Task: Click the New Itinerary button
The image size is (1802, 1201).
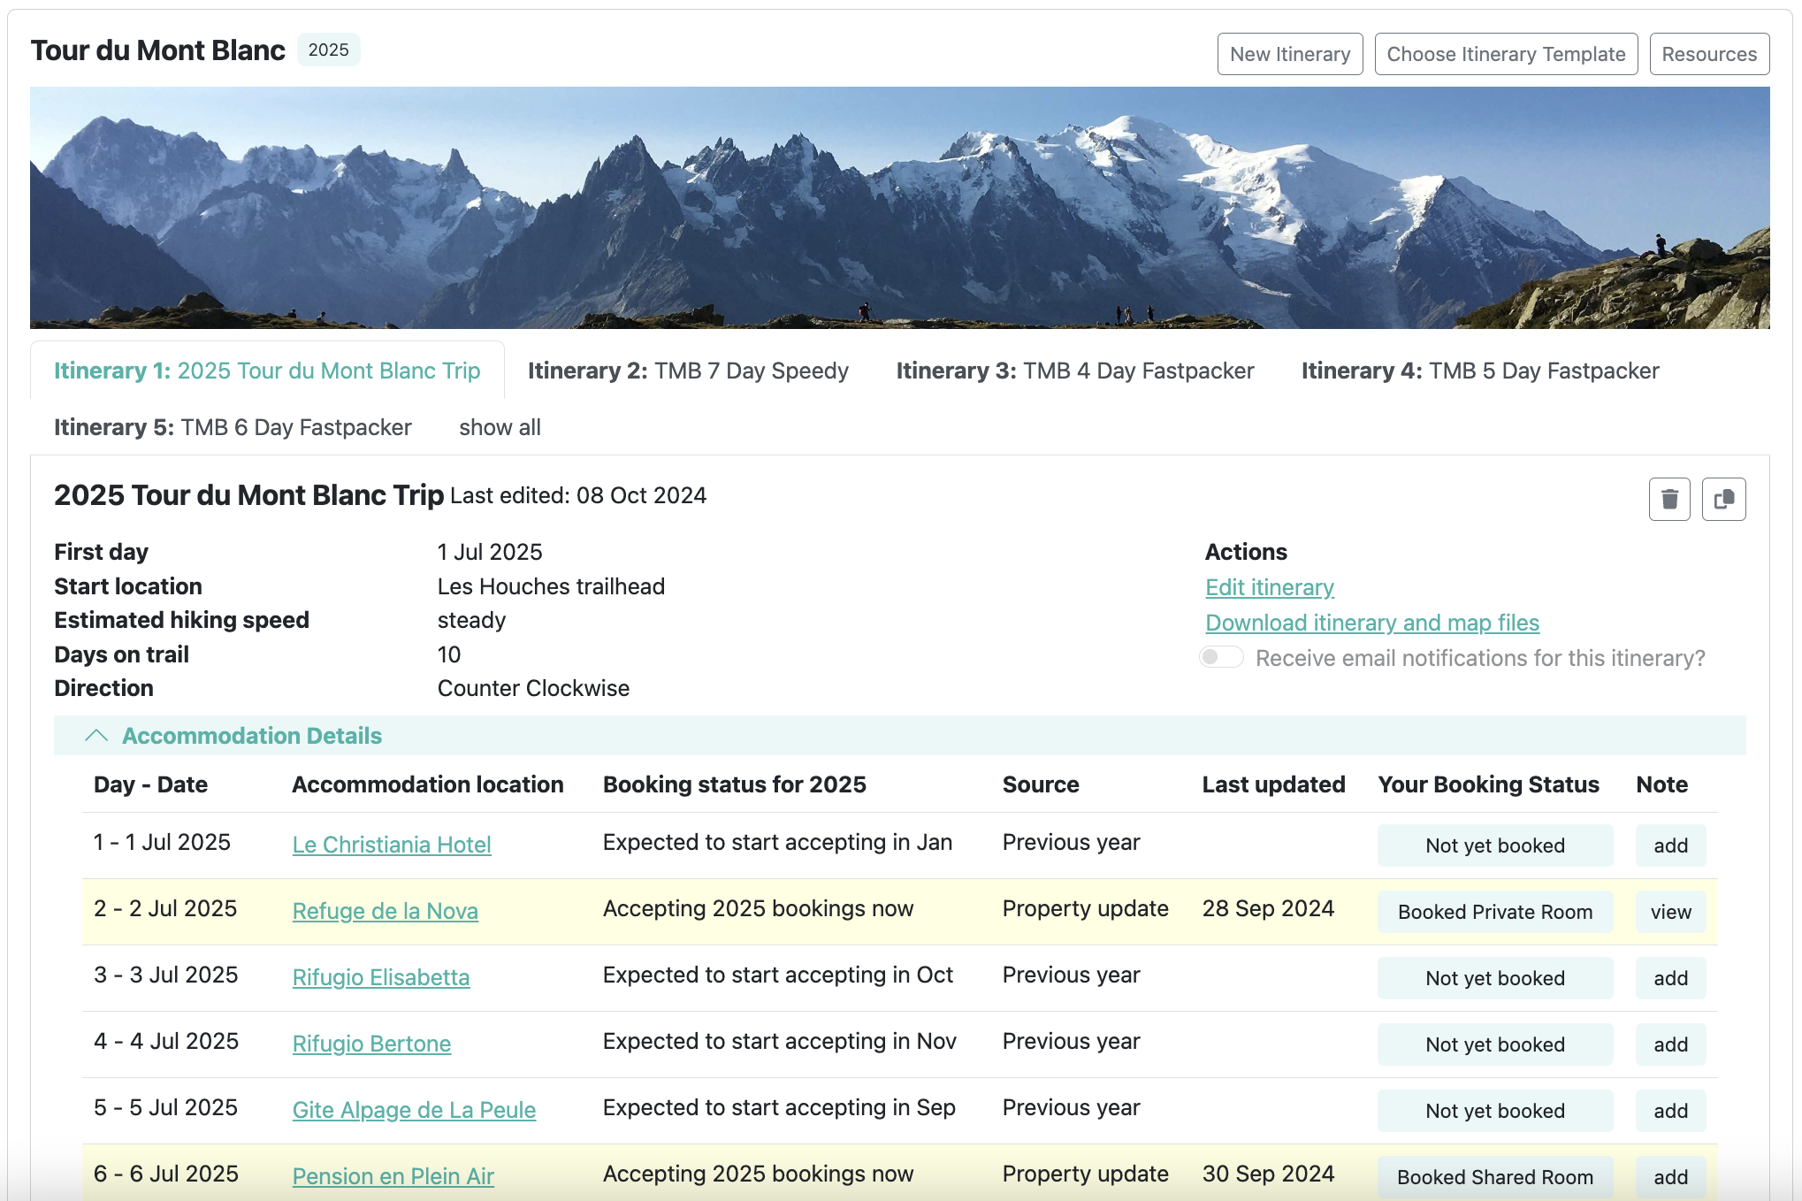Action: 1289,54
